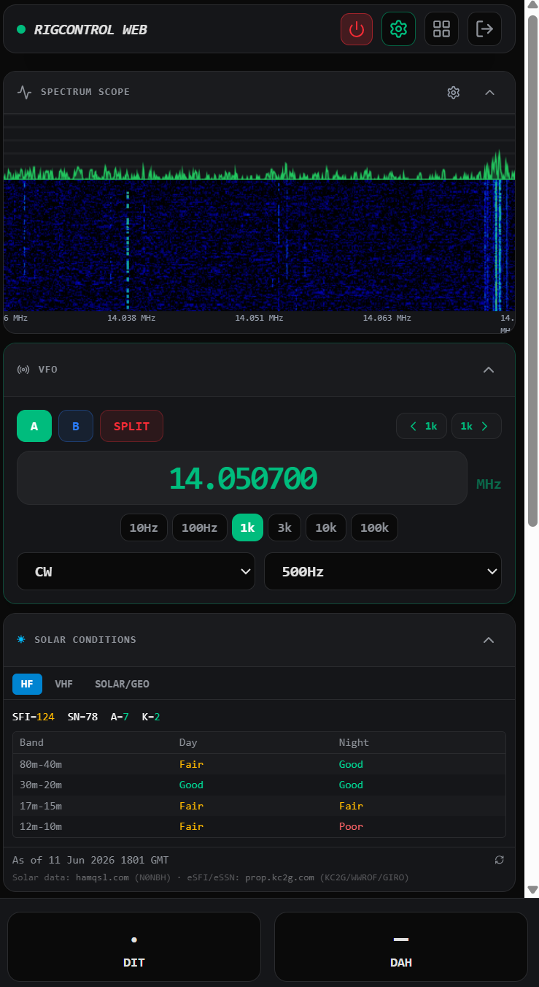Open the layout grid icon
The height and width of the screenshot is (987, 539).
click(x=441, y=29)
